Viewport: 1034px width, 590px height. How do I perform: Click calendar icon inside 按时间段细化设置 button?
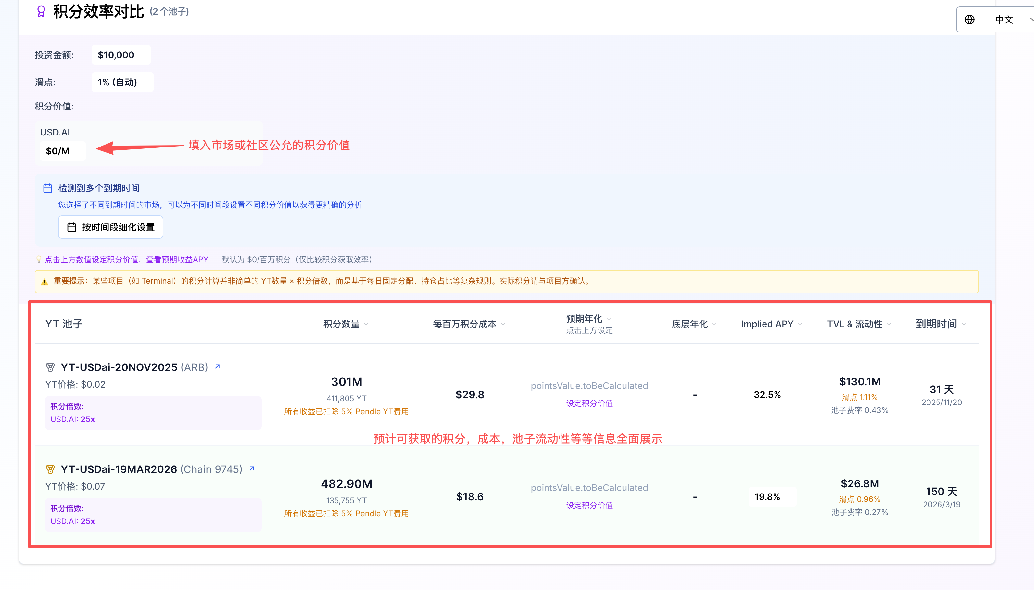tap(72, 227)
